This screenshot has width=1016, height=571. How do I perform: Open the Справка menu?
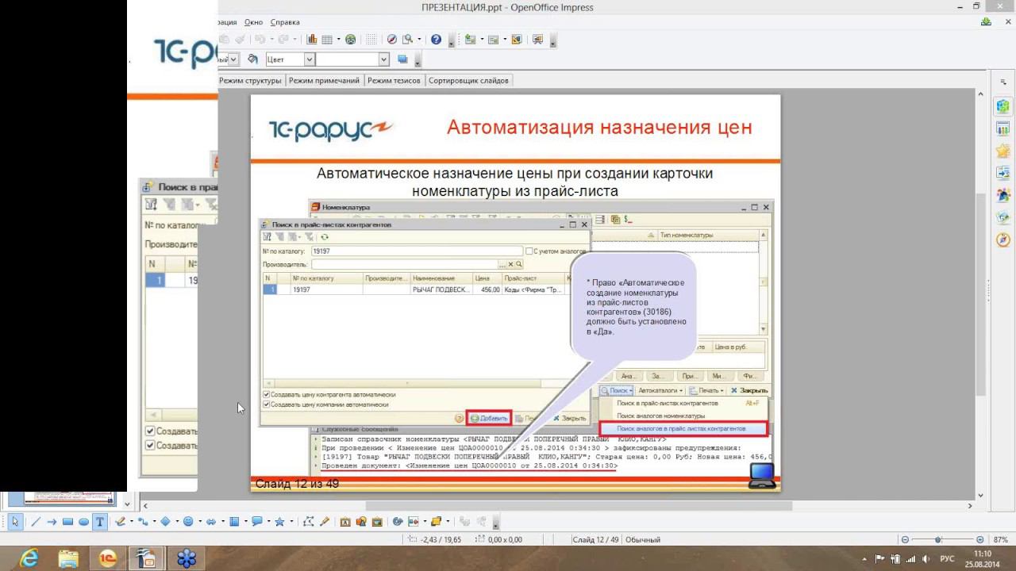pyautogui.click(x=285, y=22)
